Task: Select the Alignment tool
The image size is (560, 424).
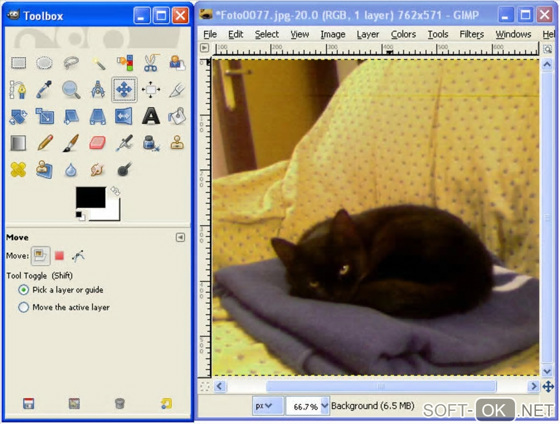Action: 151,90
